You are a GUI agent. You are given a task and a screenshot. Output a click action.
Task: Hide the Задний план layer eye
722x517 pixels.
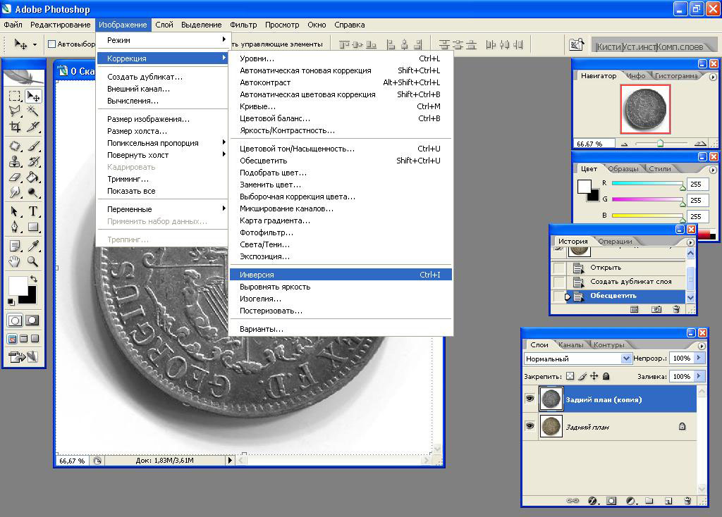point(530,426)
